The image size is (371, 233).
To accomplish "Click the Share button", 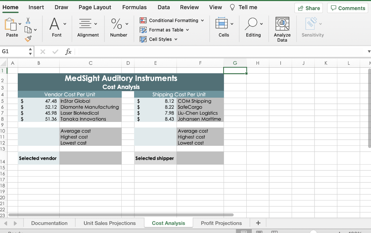I will (308, 8).
